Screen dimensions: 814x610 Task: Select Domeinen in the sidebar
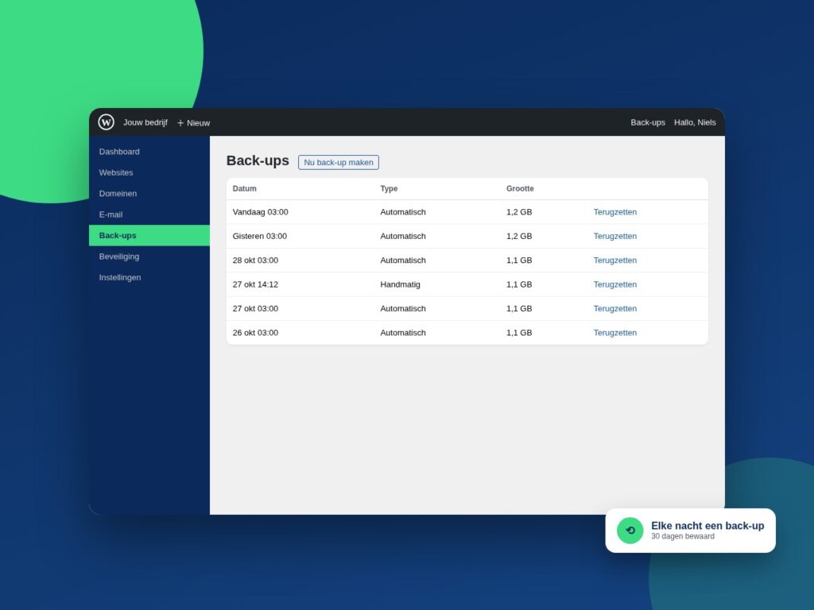[149, 194]
